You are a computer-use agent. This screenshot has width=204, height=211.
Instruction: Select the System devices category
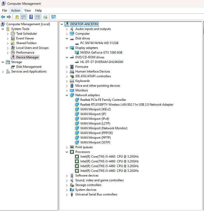(x=86, y=190)
